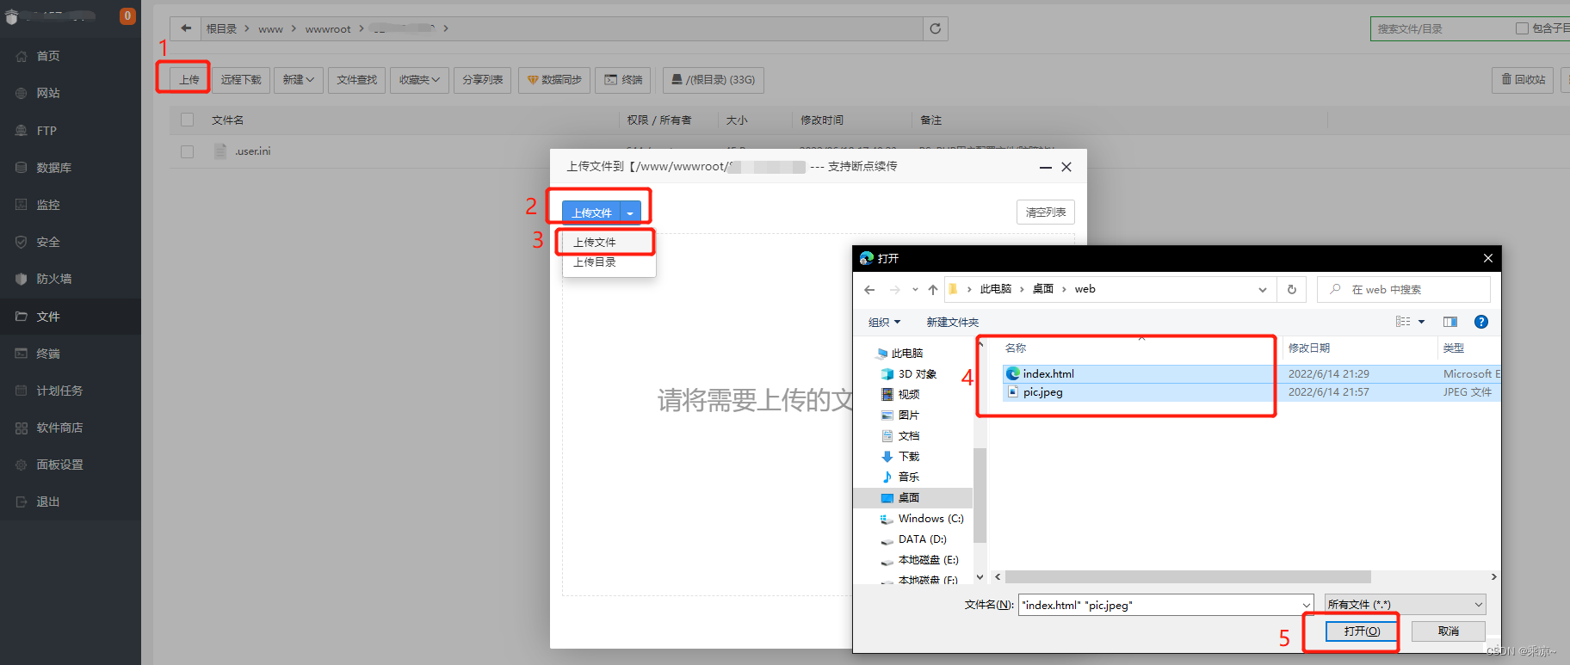Click 新建文件夹 in Open dialog
Viewport: 1570px width, 665px height.
pos(952,323)
